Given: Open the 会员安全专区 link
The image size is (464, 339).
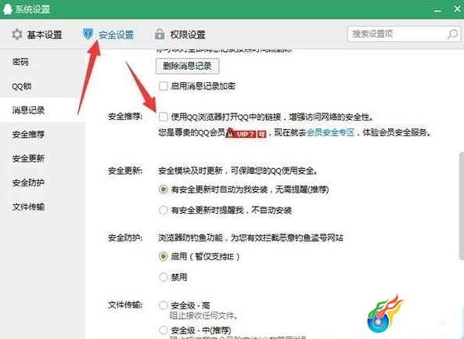Looking at the screenshot, I should tap(330, 132).
